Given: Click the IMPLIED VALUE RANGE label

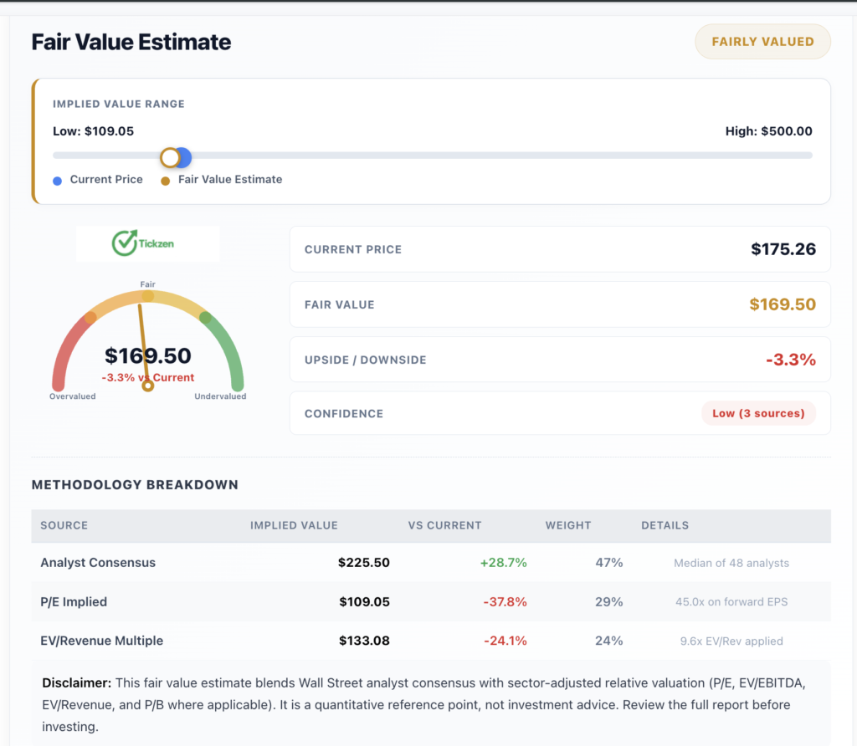Looking at the screenshot, I should 119,104.
